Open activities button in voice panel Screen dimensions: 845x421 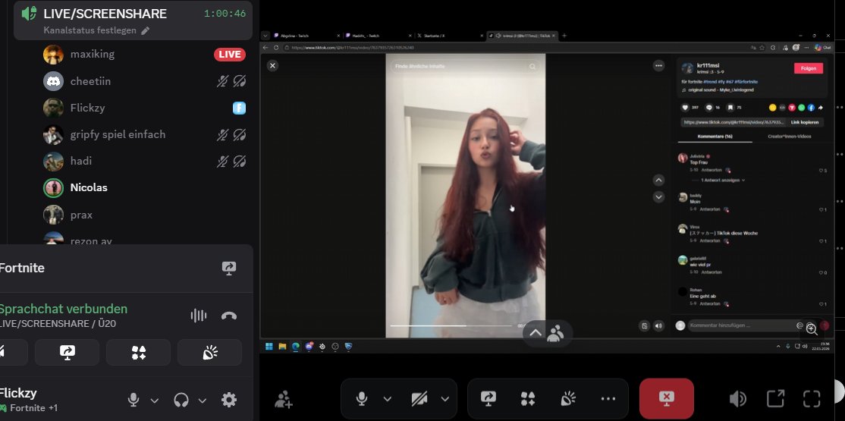click(x=139, y=353)
